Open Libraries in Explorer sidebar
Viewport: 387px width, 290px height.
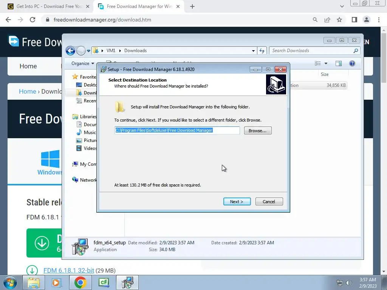click(84, 116)
